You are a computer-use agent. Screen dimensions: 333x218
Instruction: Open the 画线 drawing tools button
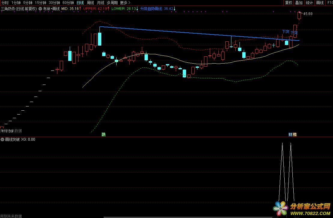320,3
